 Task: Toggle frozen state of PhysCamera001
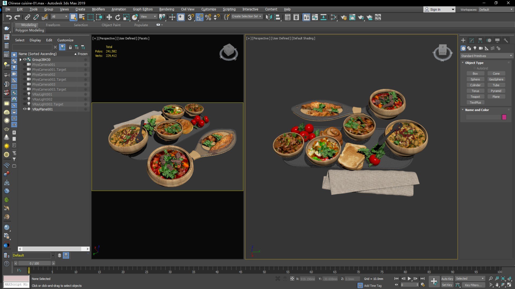tap(86, 64)
